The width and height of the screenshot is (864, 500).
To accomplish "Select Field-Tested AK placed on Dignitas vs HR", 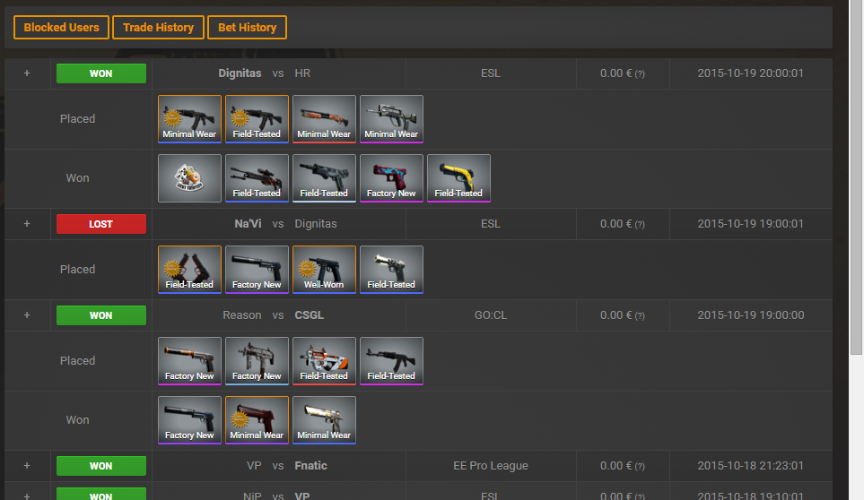I will coord(257,119).
